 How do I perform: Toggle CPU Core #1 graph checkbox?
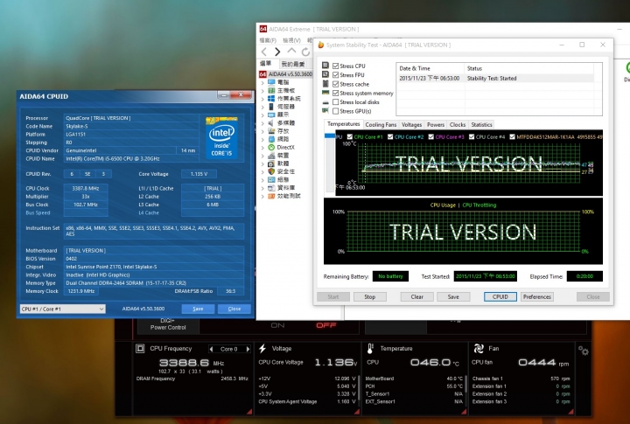350,137
